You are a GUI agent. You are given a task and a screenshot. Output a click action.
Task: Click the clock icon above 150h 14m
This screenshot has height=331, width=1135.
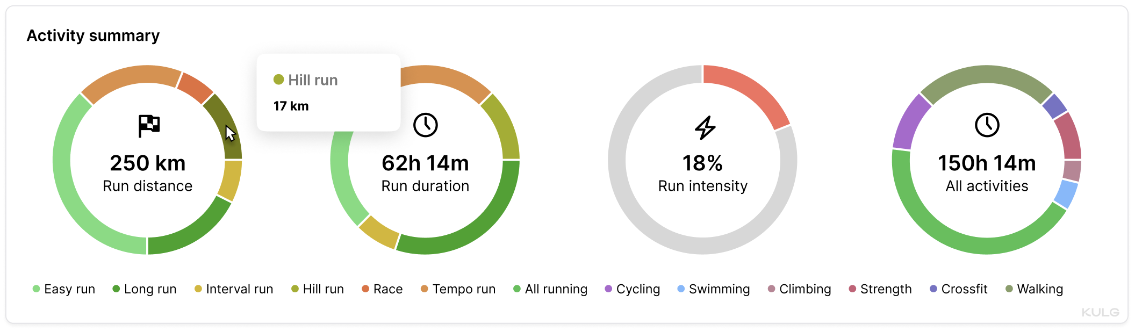tap(987, 125)
